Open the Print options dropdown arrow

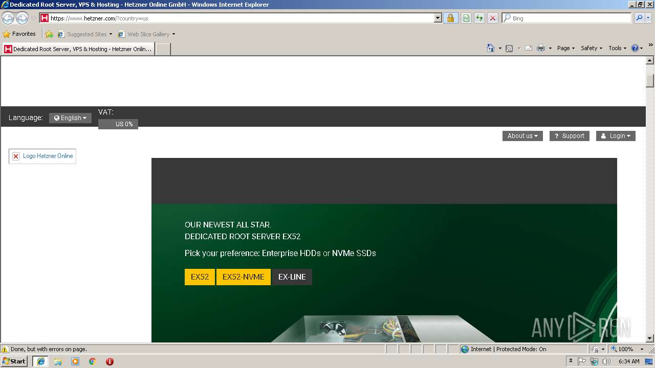pyautogui.click(x=550, y=48)
